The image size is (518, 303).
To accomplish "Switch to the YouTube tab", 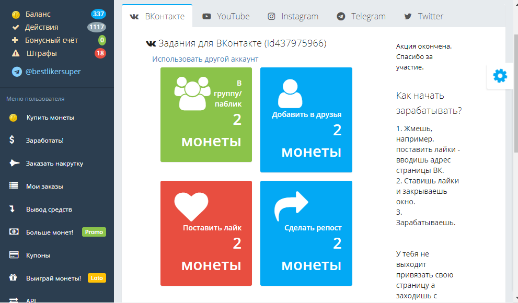I will click(226, 17).
